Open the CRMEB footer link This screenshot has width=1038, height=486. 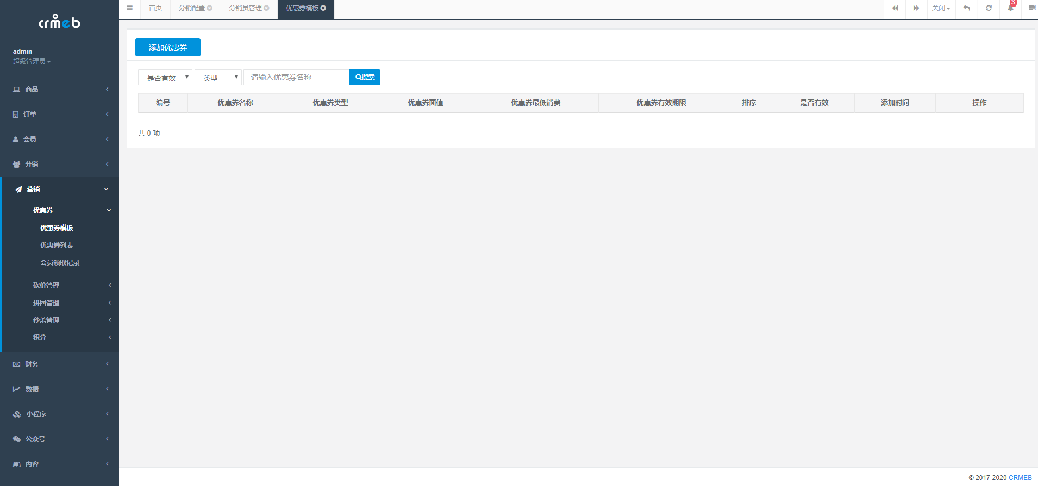(x=1020, y=478)
